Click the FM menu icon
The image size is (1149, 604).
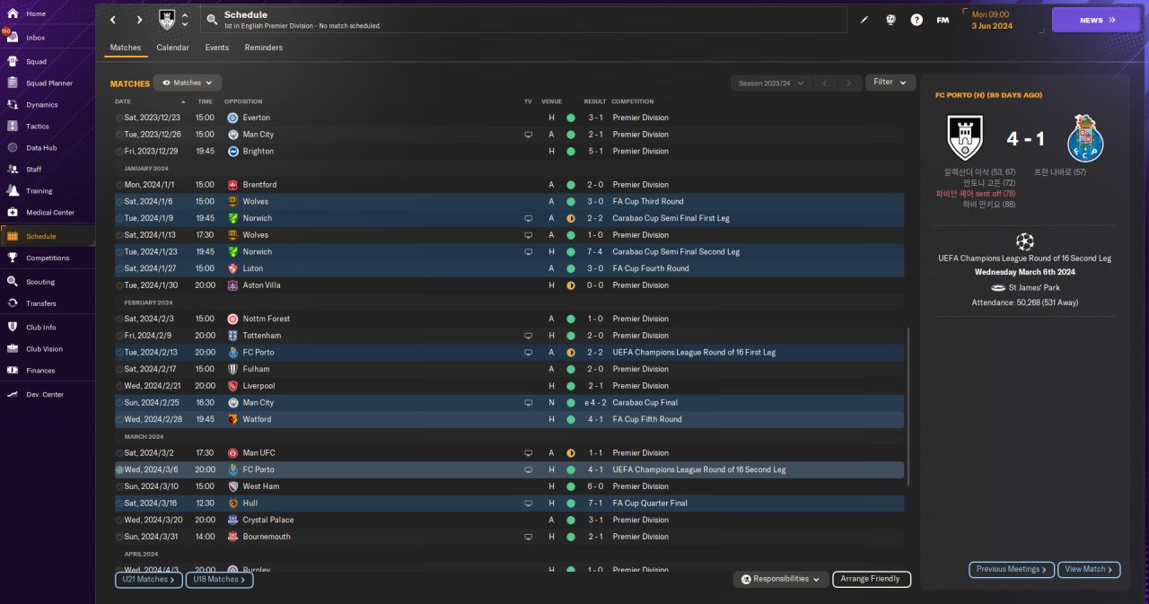pyautogui.click(x=943, y=20)
